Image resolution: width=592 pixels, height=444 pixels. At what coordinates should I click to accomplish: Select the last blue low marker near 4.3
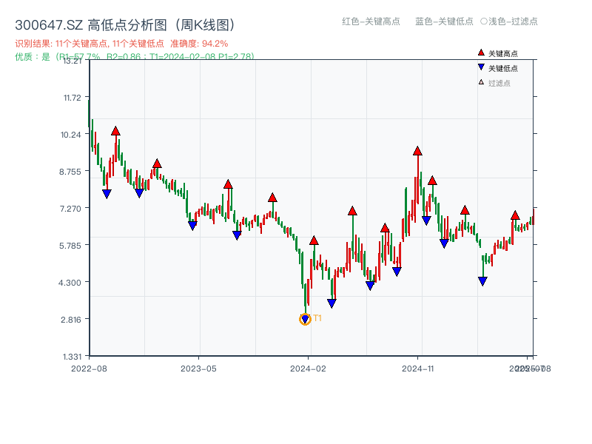(x=482, y=281)
